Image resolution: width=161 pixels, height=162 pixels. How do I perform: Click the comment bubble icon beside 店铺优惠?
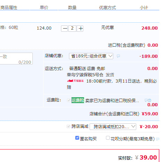coord(118,56)
